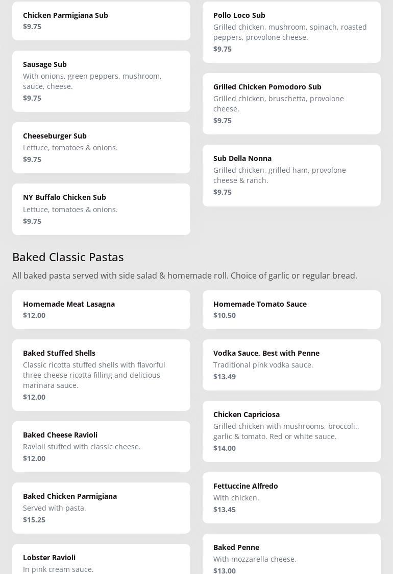
Task: Add Homemade Meat Lasagna to order
Action: tap(101, 309)
